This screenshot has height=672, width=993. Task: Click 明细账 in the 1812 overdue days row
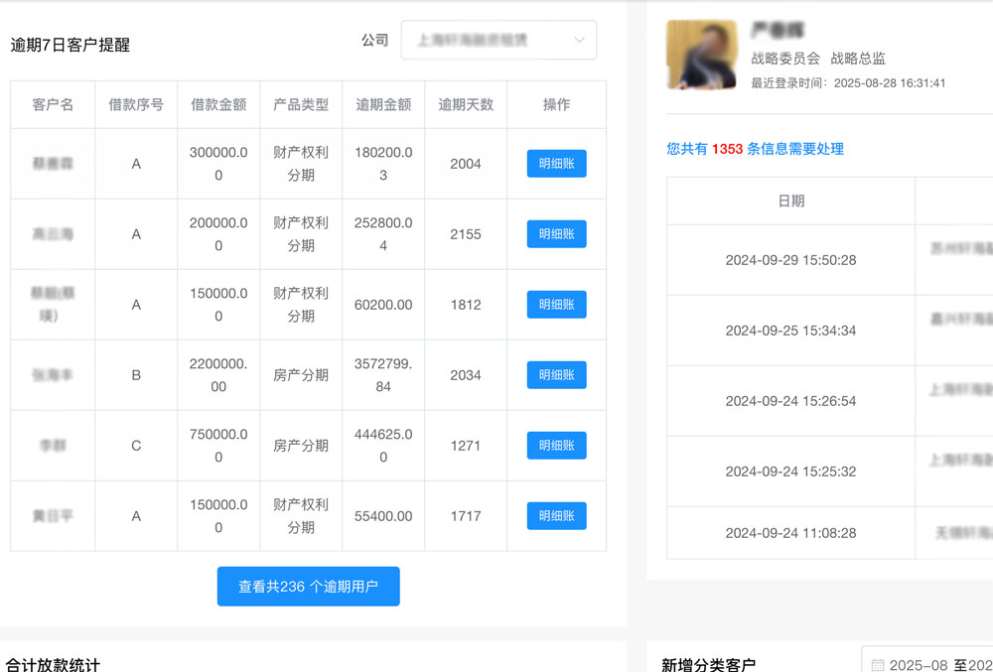[556, 305]
